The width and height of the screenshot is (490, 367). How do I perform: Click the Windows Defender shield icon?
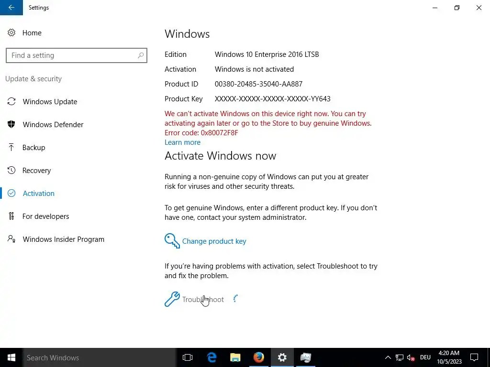click(11, 124)
